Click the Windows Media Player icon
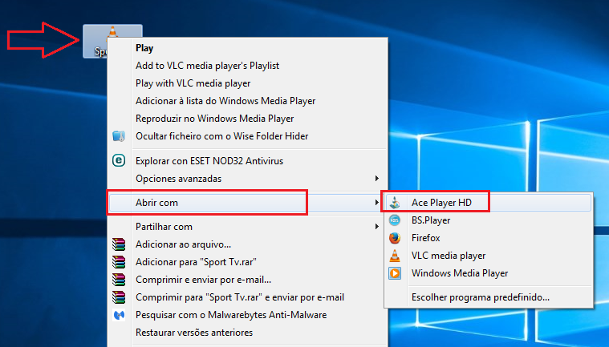Image resolution: width=609 pixels, height=347 pixels. pyautogui.click(x=395, y=273)
